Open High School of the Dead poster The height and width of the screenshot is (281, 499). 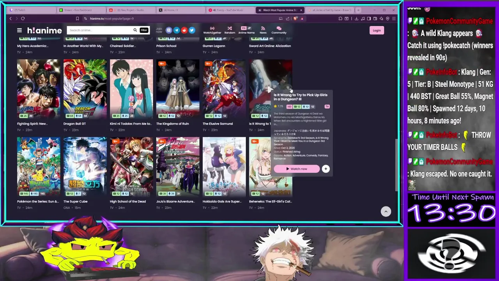pos(131,167)
